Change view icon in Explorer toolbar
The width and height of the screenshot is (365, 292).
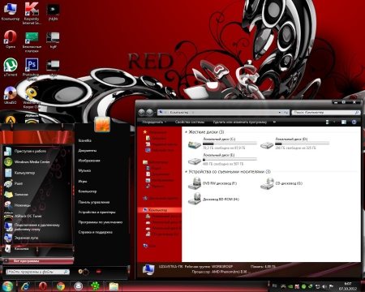pyautogui.click(x=328, y=122)
